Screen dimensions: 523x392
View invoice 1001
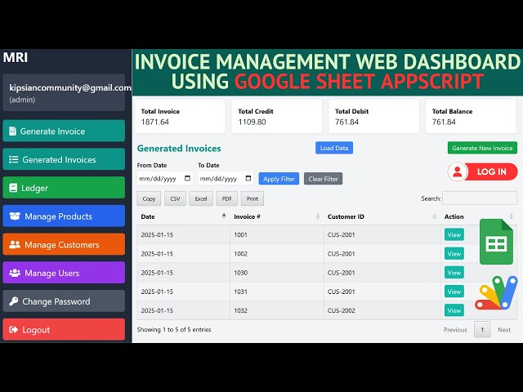(454, 234)
